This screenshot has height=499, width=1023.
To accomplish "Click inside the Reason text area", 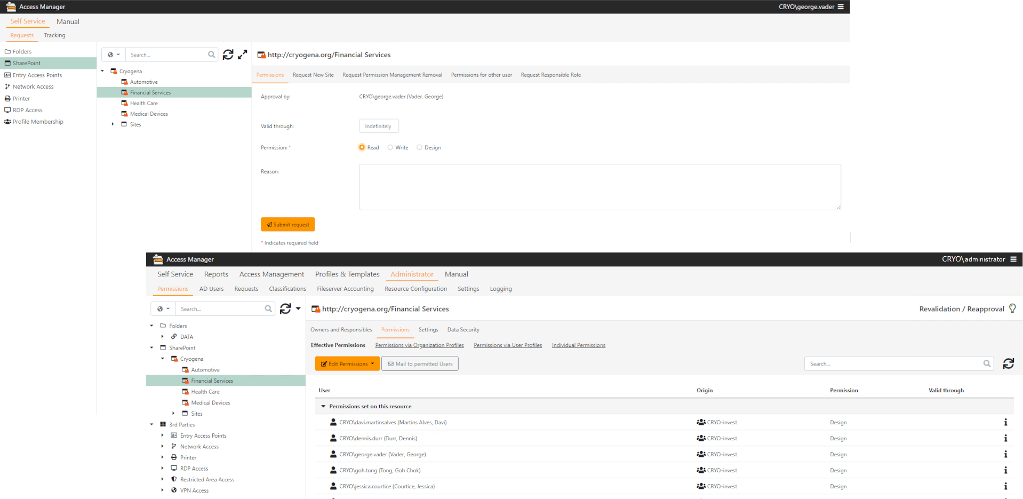I will (600, 187).
